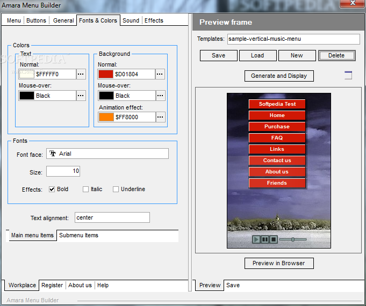Open color picker for Text Mouse-over color

pyautogui.click(x=81, y=96)
